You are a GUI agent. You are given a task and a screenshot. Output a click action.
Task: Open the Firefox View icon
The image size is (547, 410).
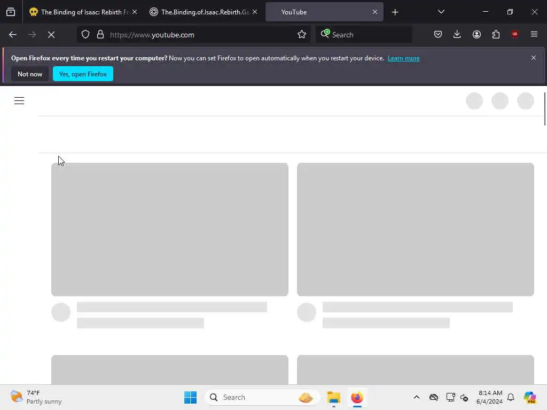point(11,12)
